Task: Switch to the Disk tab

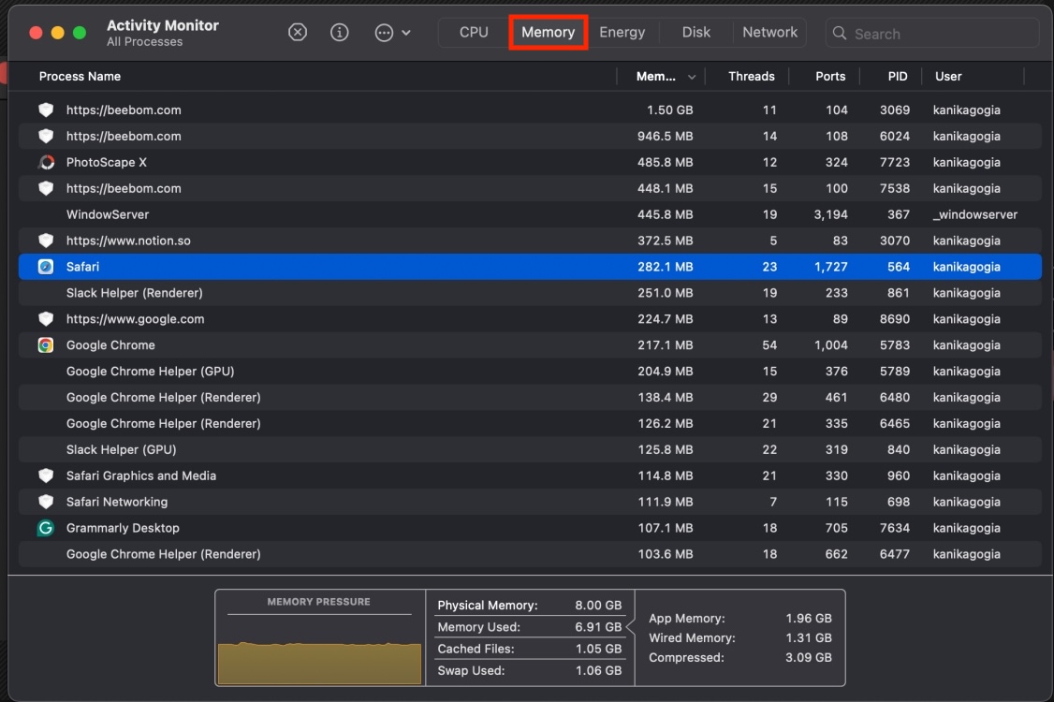Action: [x=695, y=31]
